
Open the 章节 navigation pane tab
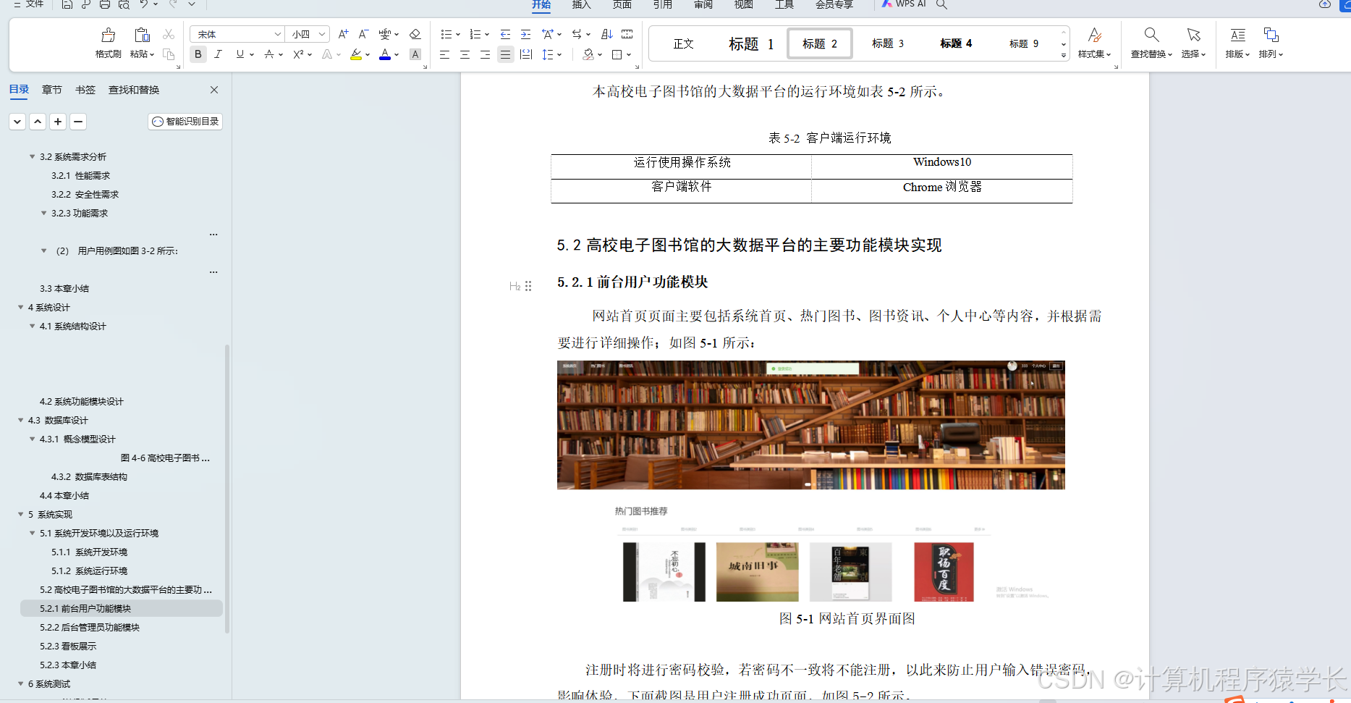coord(52,90)
